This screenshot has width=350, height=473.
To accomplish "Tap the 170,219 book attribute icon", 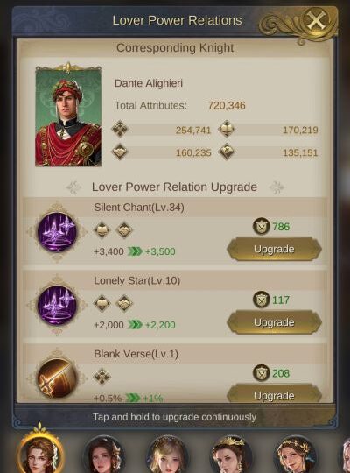I will [227, 129].
